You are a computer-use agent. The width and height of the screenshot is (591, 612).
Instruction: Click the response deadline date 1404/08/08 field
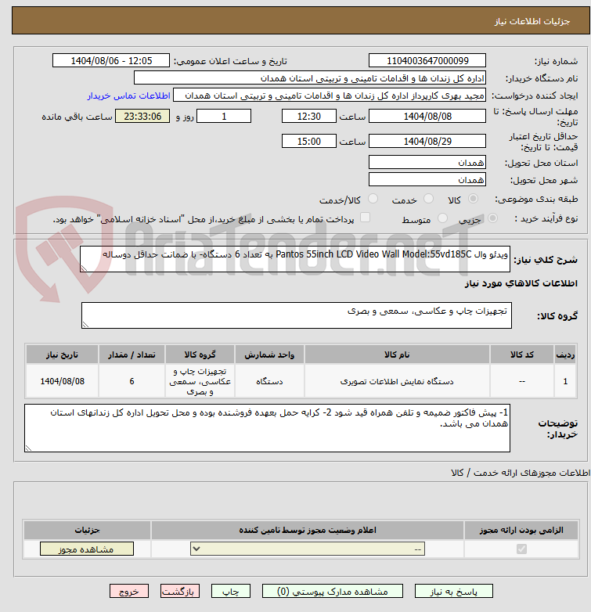tap(427, 117)
